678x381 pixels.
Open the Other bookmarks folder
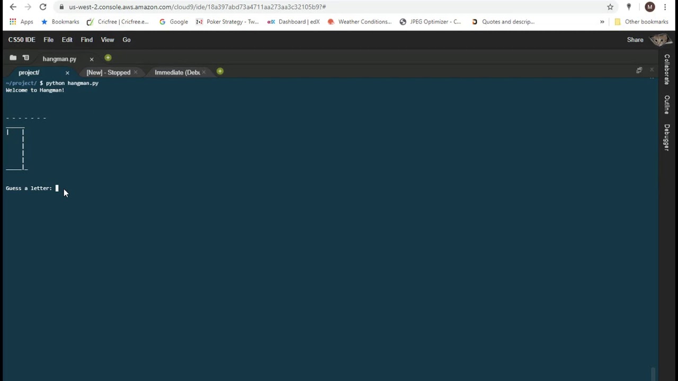641,22
